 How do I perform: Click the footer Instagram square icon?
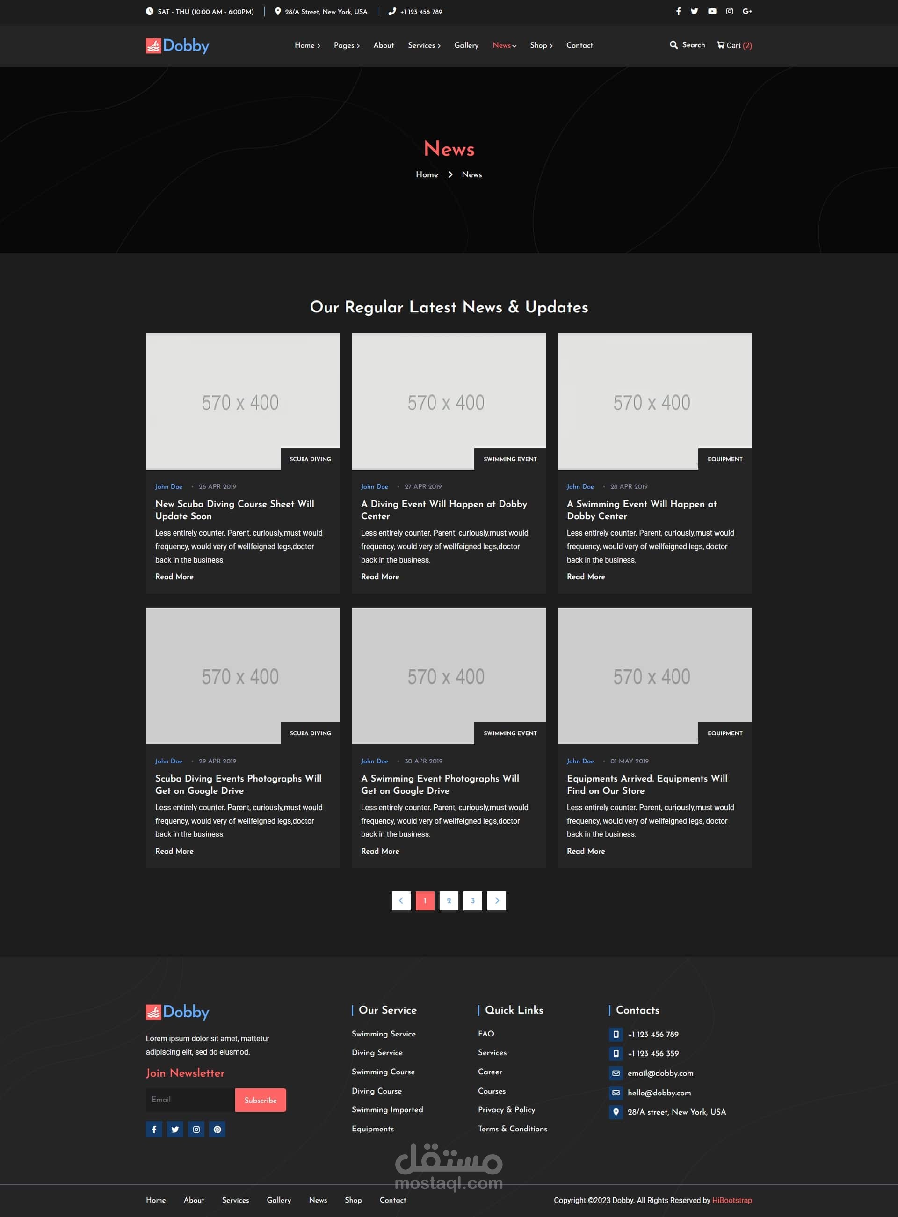196,1129
